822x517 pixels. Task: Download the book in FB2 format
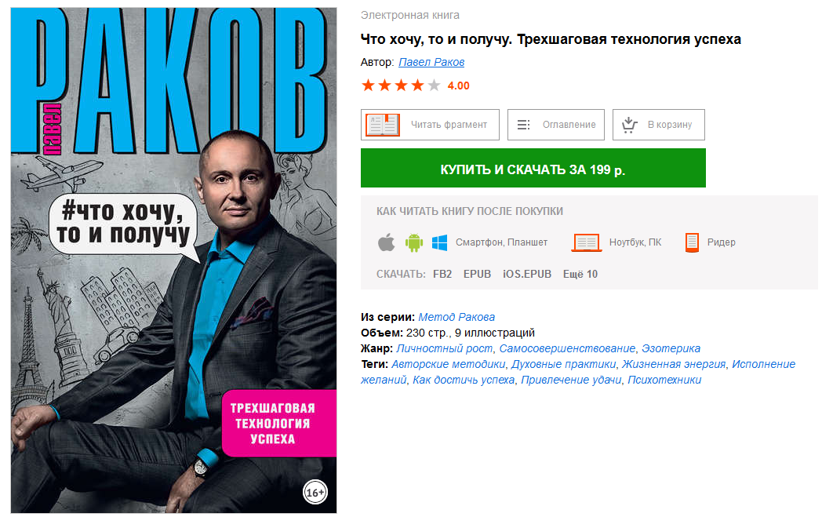click(x=442, y=275)
